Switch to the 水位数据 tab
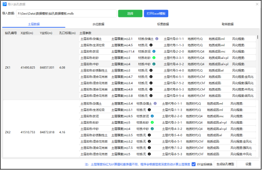The width and height of the screenshot is (262, 170). coord(98,24)
